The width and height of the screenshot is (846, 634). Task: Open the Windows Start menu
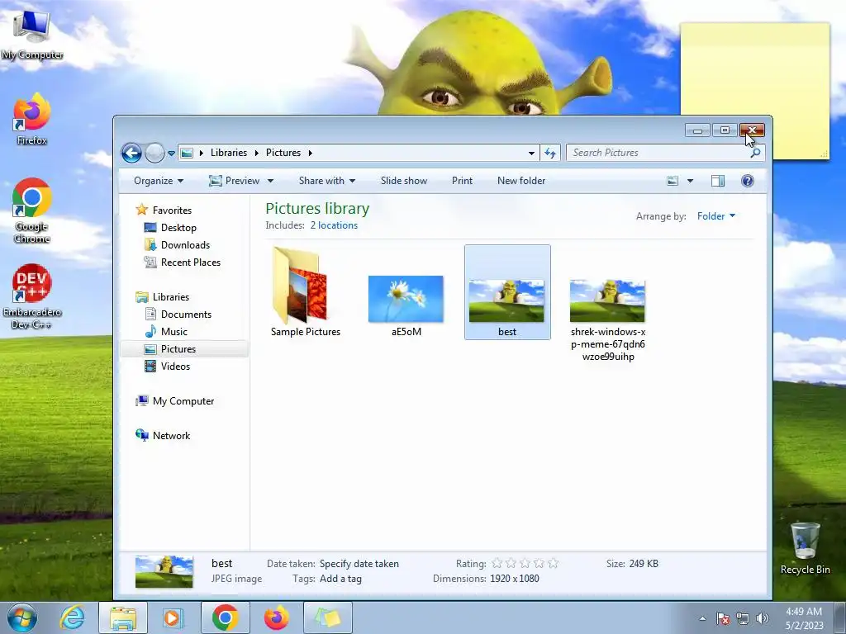click(x=21, y=617)
